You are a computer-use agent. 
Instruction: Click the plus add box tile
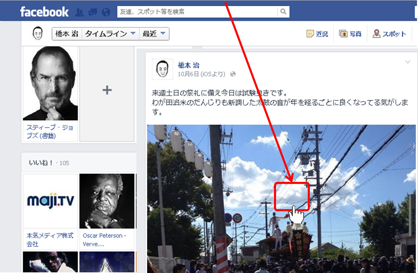tap(107, 90)
